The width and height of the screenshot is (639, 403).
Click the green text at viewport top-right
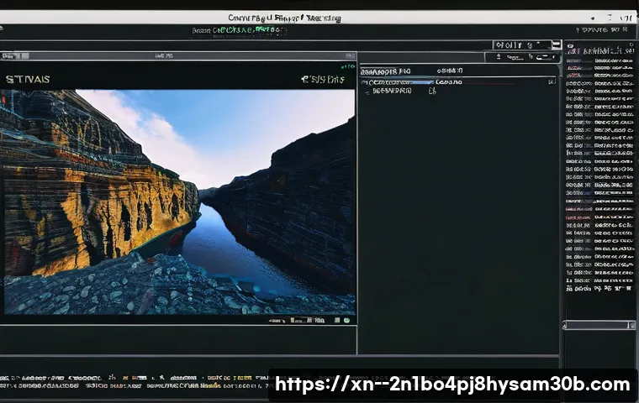click(x=323, y=80)
